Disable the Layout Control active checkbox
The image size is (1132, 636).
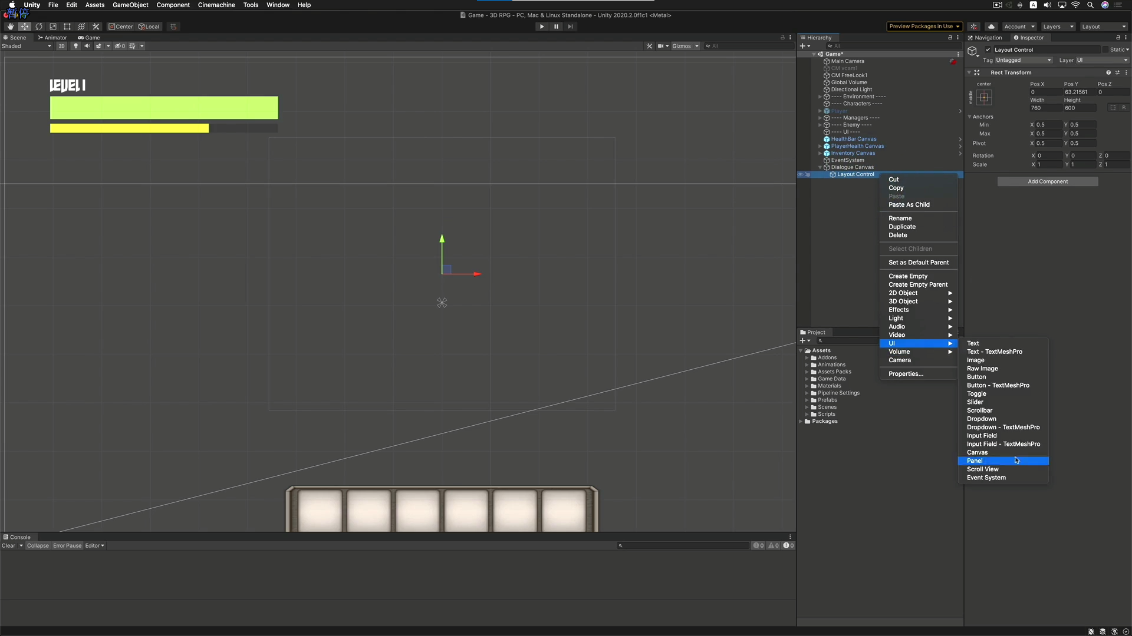click(988, 49)
